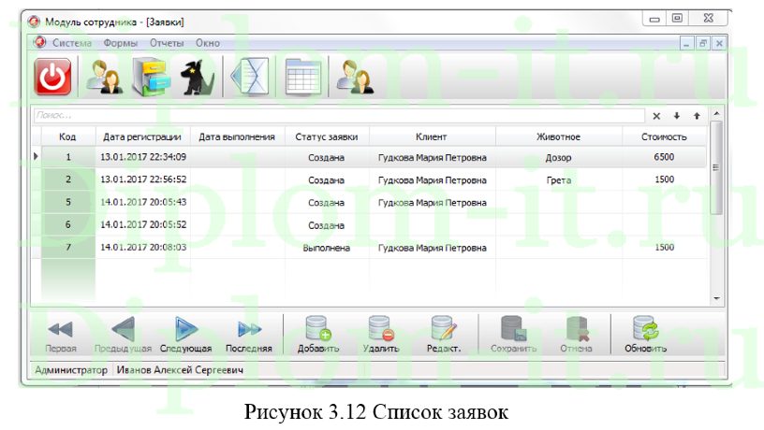The width and height of the screenshot is (764, 430).
Task: Click animal name Дозор
Action: 558,158
